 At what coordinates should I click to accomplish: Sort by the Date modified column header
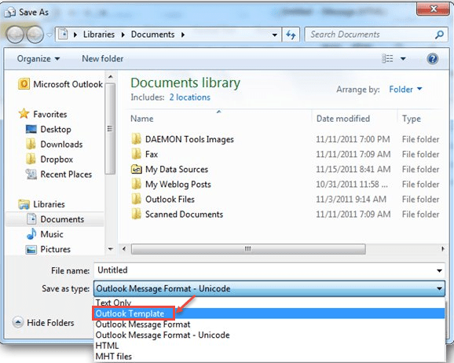click(x=343, y=119)
